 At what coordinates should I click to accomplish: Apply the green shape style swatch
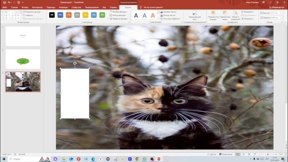[102, 15]
